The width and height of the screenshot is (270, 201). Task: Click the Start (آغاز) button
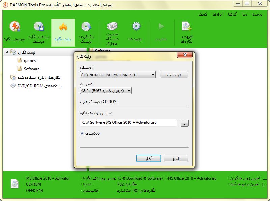pos(148,158)
